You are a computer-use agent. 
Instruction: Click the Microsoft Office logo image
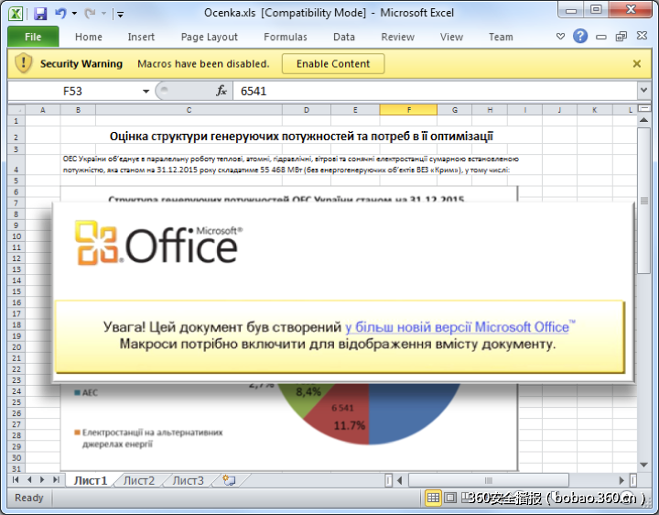click(159, 243)
